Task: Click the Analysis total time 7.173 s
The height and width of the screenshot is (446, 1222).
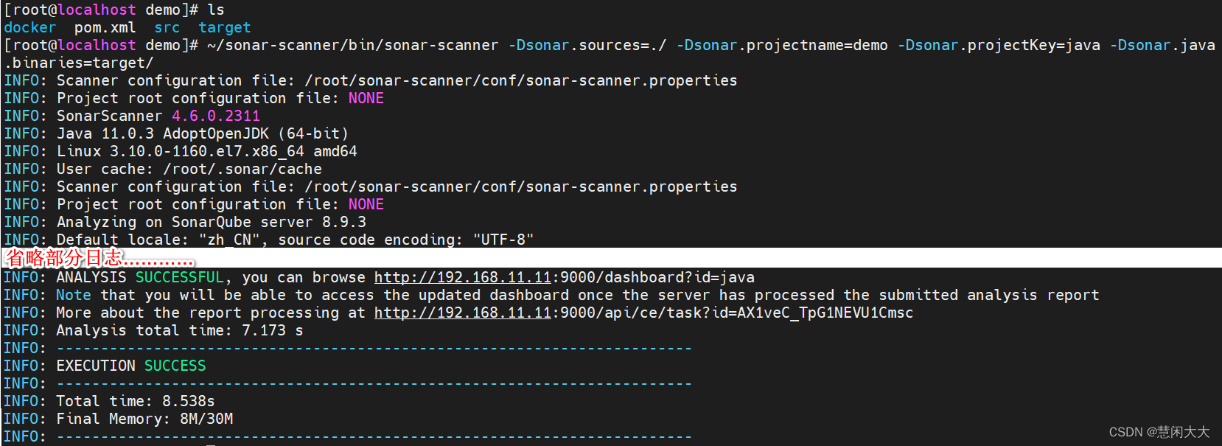Action: point(180,331)
